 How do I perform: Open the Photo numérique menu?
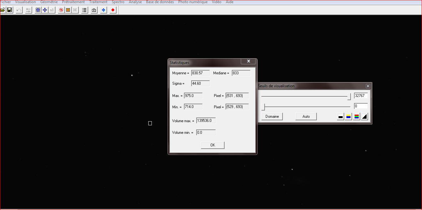pyautogui.click(x=193, y=2)
